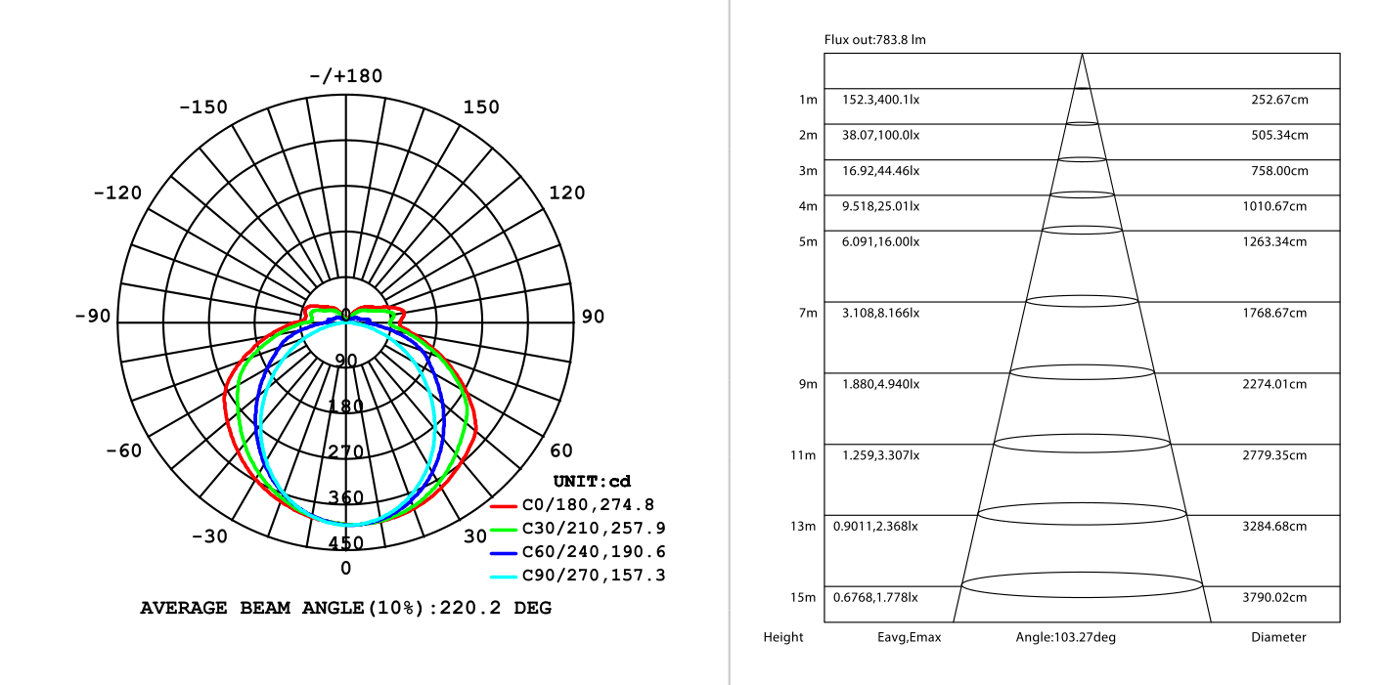The image size is (1381, 685).
Task: Click the 3284.68cm diameter value
Action: click(x=1274, y=527)
